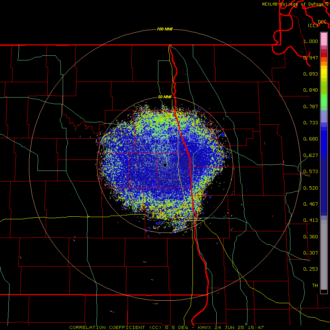Pick the pink swatch at the top of the color bar
This screenshot has height=330, width=330.
click(324, 39)
